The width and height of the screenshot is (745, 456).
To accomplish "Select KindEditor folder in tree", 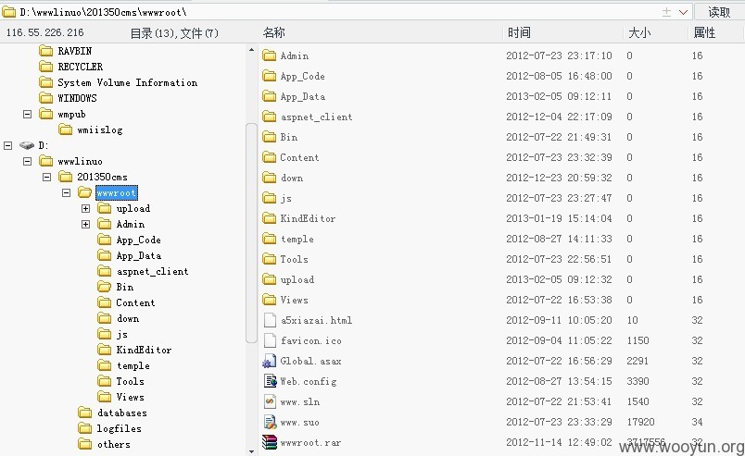I will [144, 350].
